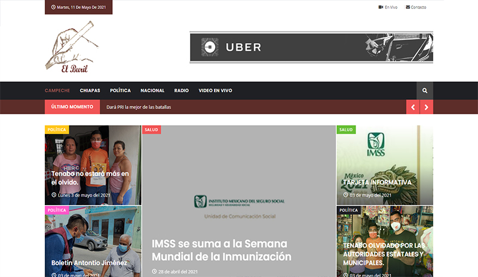Go to previous headline in ticker
This screenshot has height=277, width=478.
point(413,107)
